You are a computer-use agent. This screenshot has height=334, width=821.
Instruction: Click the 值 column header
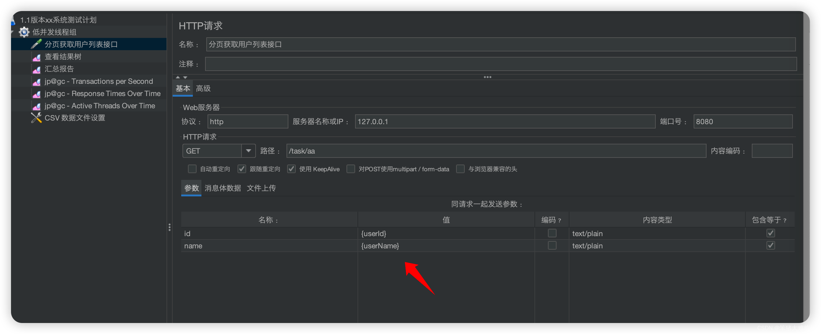446,220
